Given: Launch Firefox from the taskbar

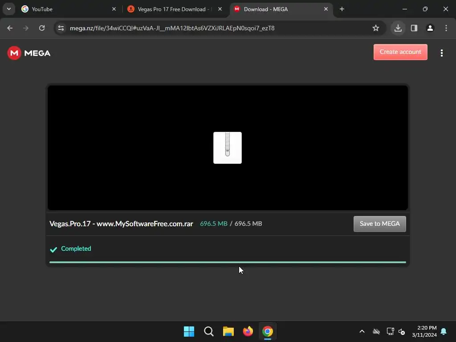Looking at the screenshot, I should pos(248,331).
